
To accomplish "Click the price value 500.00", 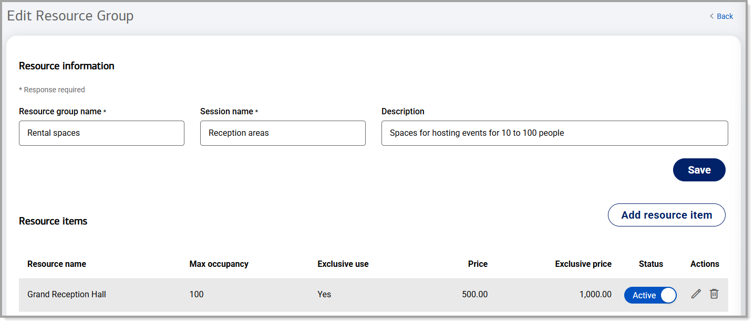I will [475, 295].
